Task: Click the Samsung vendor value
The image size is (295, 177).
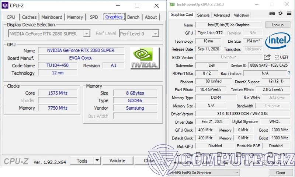Action: (135, 108)
